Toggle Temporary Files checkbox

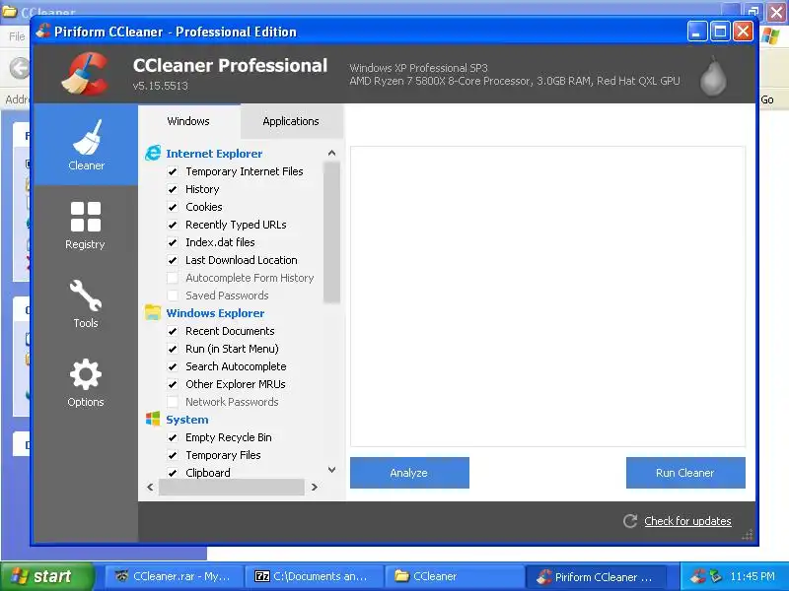click(x=173, y=455)
